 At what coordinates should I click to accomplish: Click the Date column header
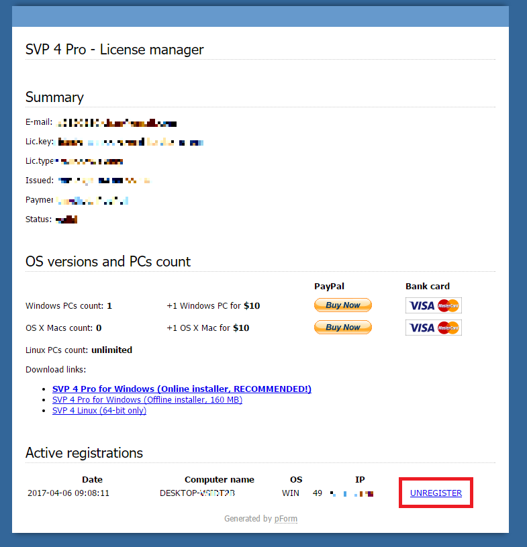point(92,480)
